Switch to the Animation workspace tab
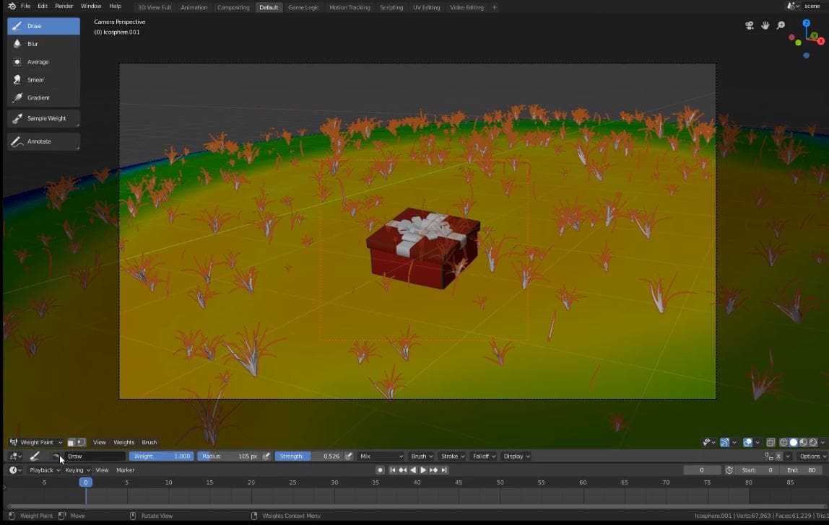 click(x=194, y=7)
